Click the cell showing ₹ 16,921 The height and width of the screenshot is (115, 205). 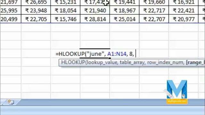click(184, 3)
